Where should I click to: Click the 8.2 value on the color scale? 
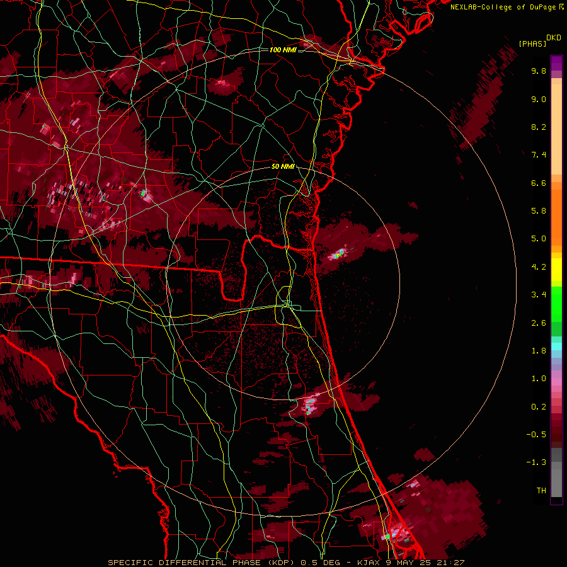click(539, 127)
